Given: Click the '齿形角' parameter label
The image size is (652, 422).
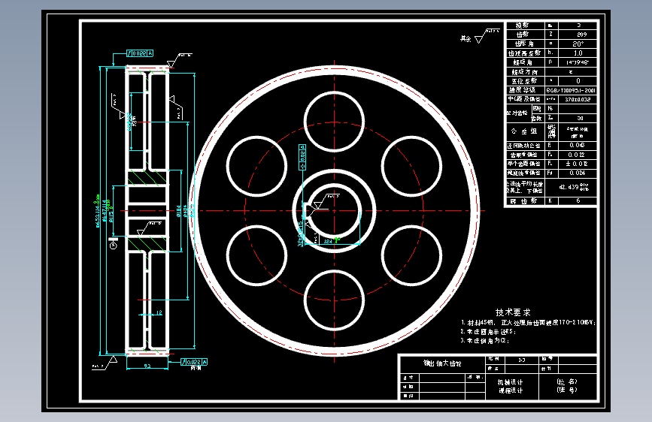Looking at the screenshot, I should point(524,44).
